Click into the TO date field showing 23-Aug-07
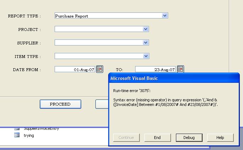Image resolution: width=243 pixels, height=150 pixels. click(x=155, y=69)
